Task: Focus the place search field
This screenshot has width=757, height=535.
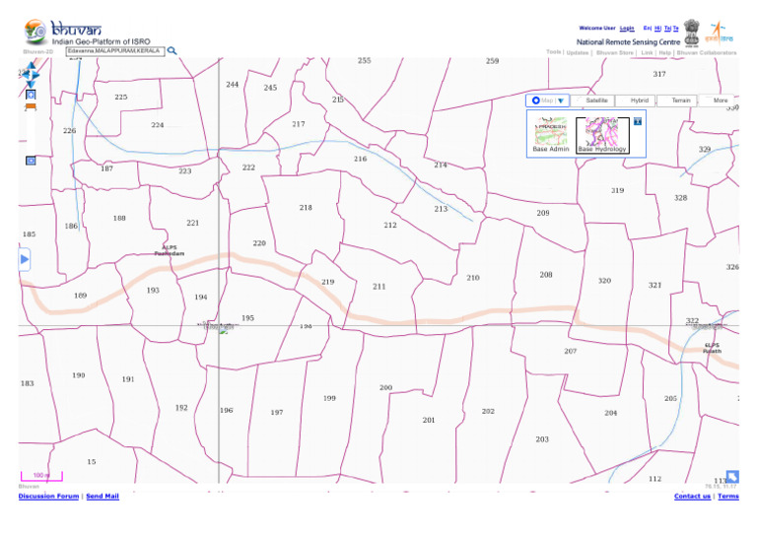Action: click(115, 50)
